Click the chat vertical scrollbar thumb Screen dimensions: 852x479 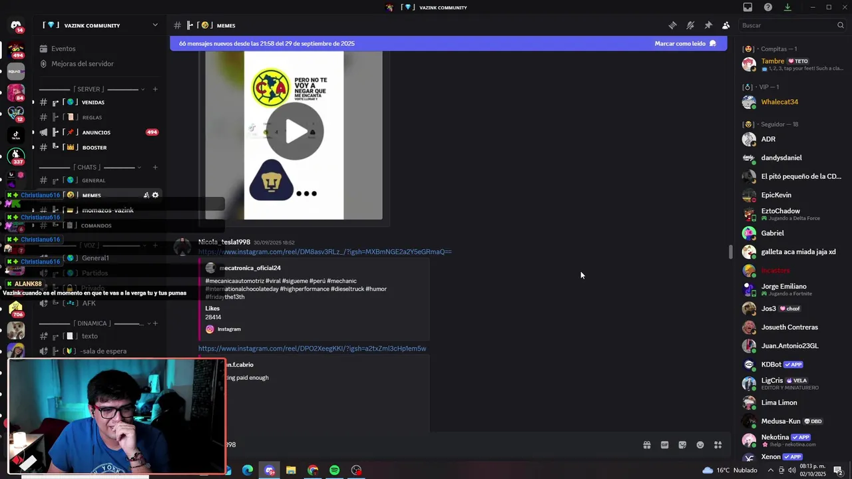(730, 252)
